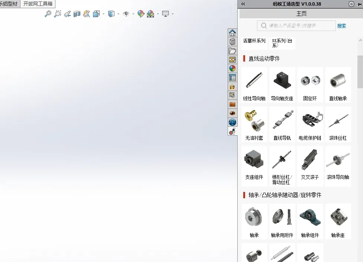Open File Explorer folder tab
Viewport: 363px width, 262px height.
click(232, 51)
